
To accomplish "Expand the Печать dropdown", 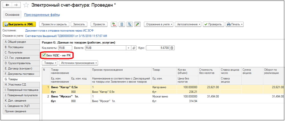I will coord(235,24).
